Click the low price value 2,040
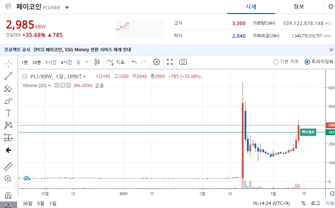Screen dimensions: 335x208 point(239,36)
